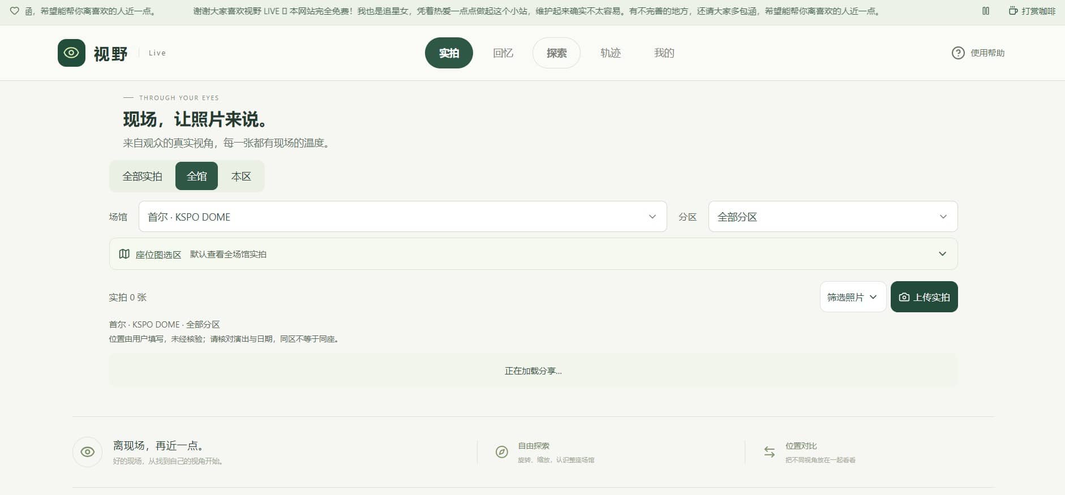Click the coffee cup icon beside 打赏咖啡
1065x495 pixels.
(x=1013, y=11)
